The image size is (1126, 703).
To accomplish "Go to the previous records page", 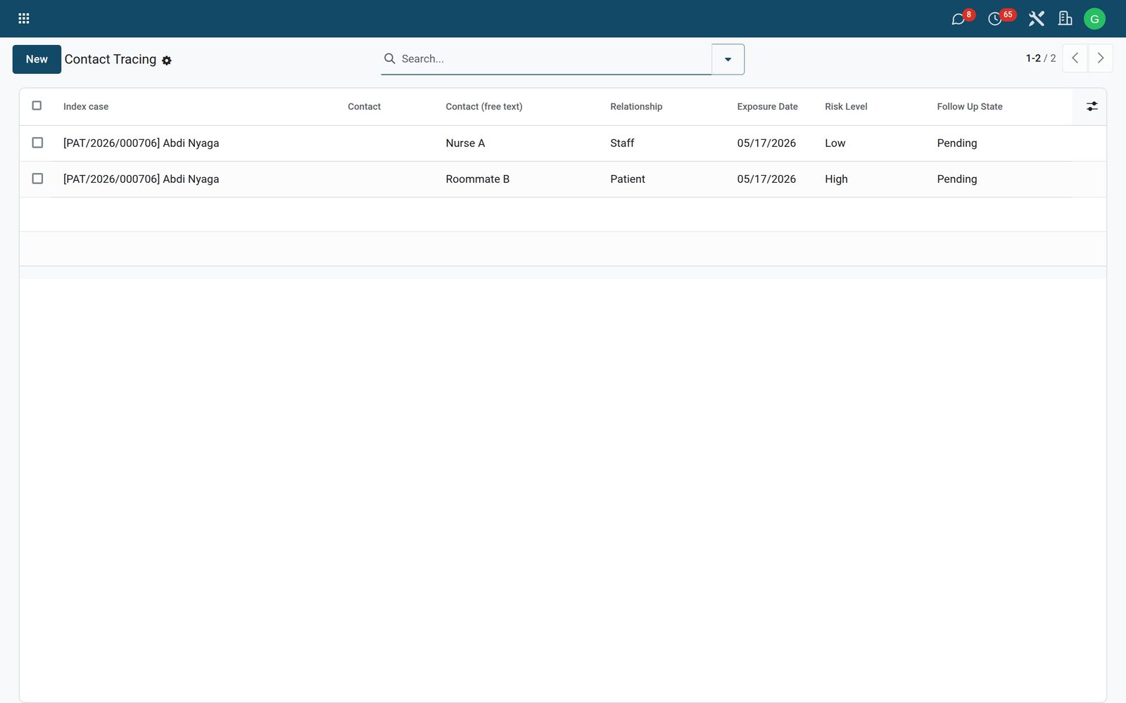I will pos(1075,58).
